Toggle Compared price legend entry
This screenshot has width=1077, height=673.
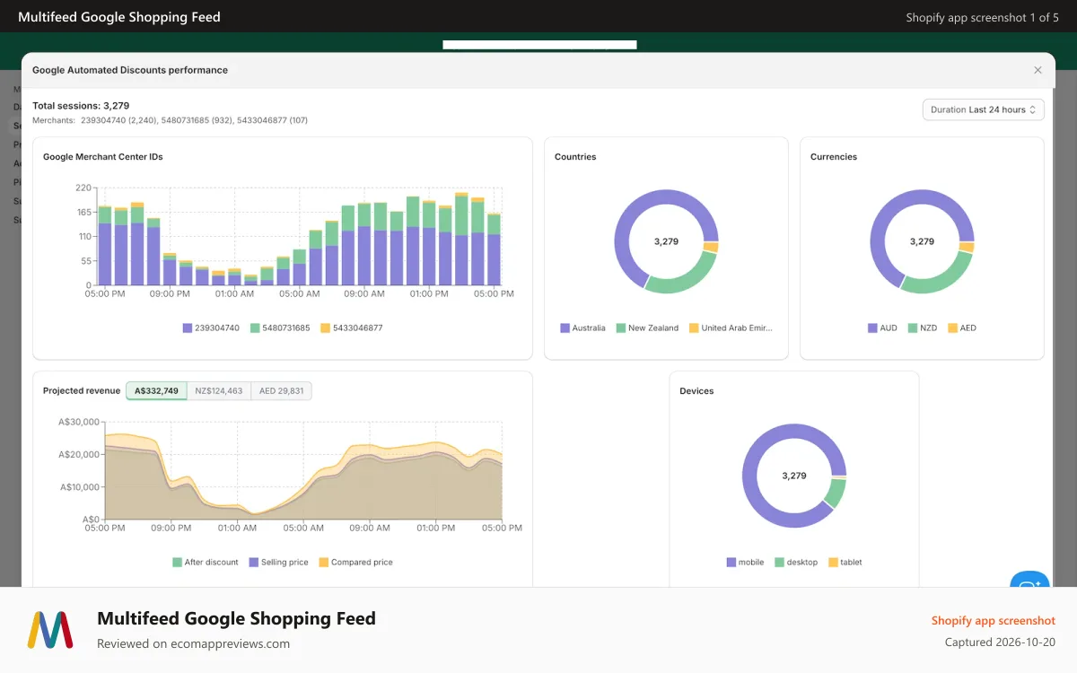pos(355,563)
